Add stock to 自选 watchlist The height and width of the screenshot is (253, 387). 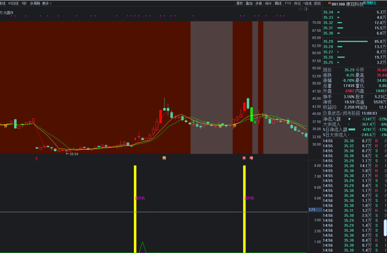[x=308, y=3]
